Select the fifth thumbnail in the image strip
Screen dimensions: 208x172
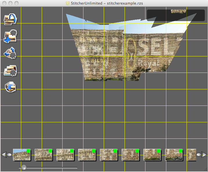(x=109, y=155)
